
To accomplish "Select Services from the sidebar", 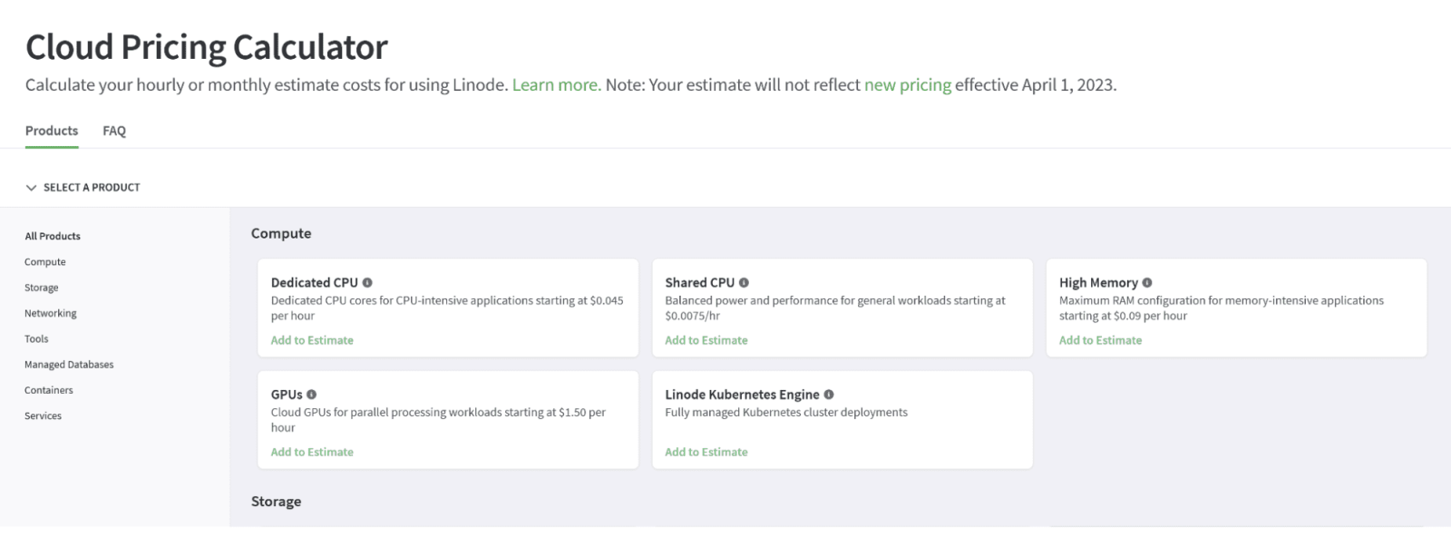I will (43, 416).
